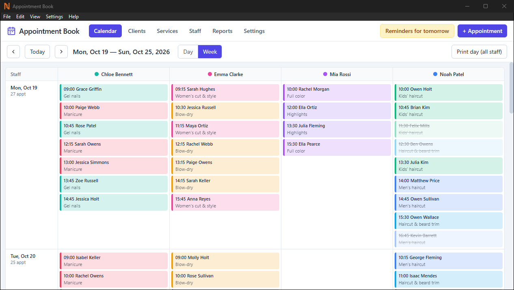Open the File menu
The width and height of the screenshot is (514, 290).
(7, 17)
